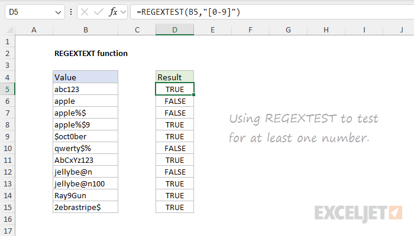Select column E header
Image resolution: width=414 pixels, height=236 pixels.
212,29
